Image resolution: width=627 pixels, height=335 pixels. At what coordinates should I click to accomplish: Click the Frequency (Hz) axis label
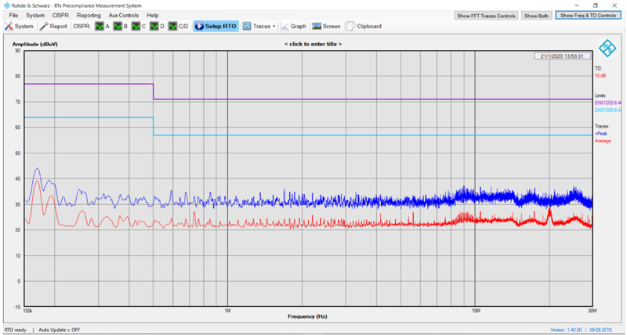(307, 317)
